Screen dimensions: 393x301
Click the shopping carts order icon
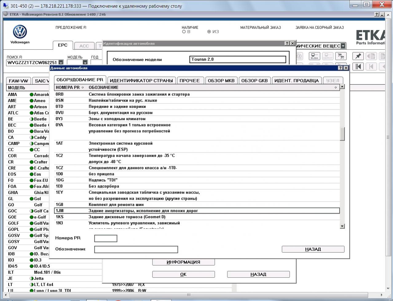point(340,56)
